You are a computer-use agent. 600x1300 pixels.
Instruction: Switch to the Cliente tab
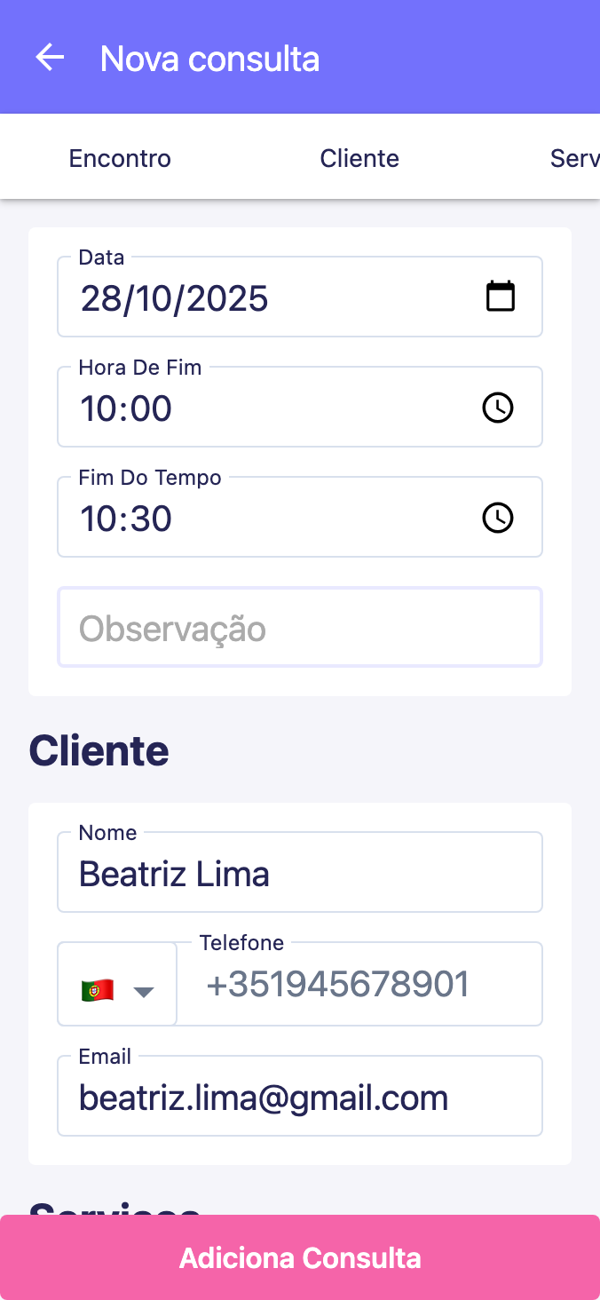coord(359,158)
